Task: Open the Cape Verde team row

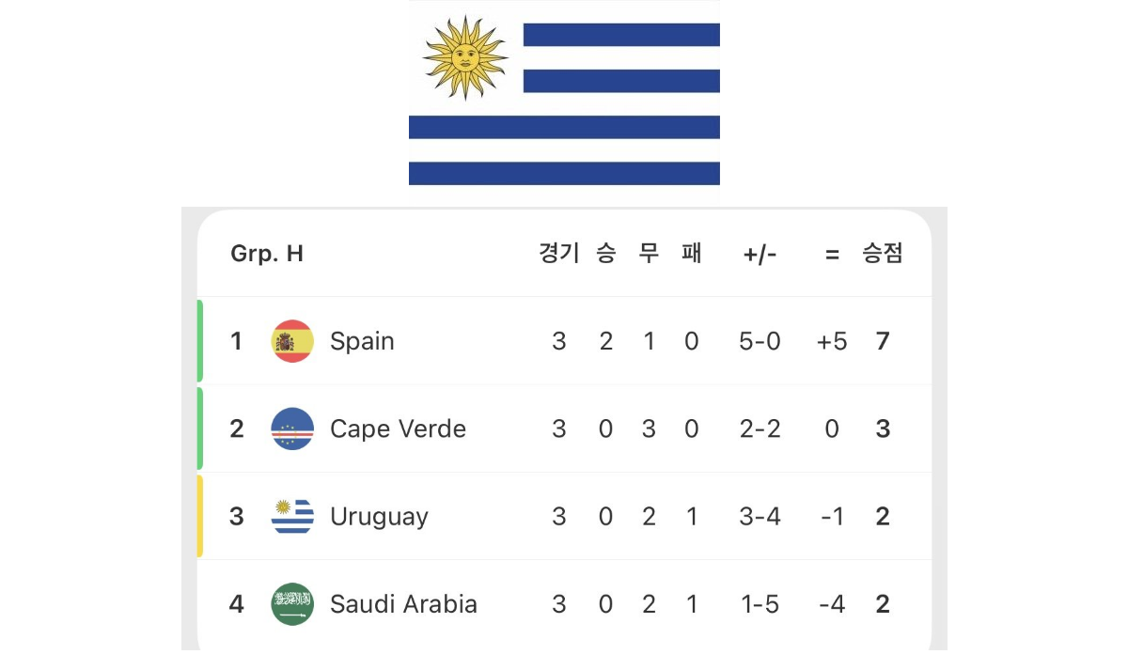Action: click(x=564, y=428)
